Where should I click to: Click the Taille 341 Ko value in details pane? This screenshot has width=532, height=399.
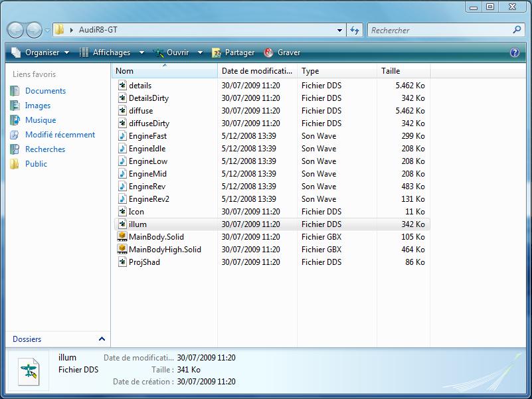189,370
